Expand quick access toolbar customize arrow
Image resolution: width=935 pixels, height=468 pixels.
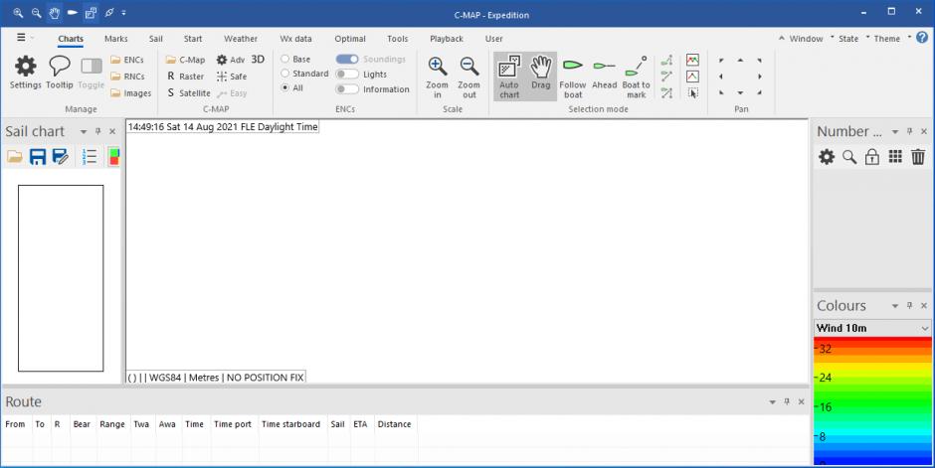tap(123, 13)
